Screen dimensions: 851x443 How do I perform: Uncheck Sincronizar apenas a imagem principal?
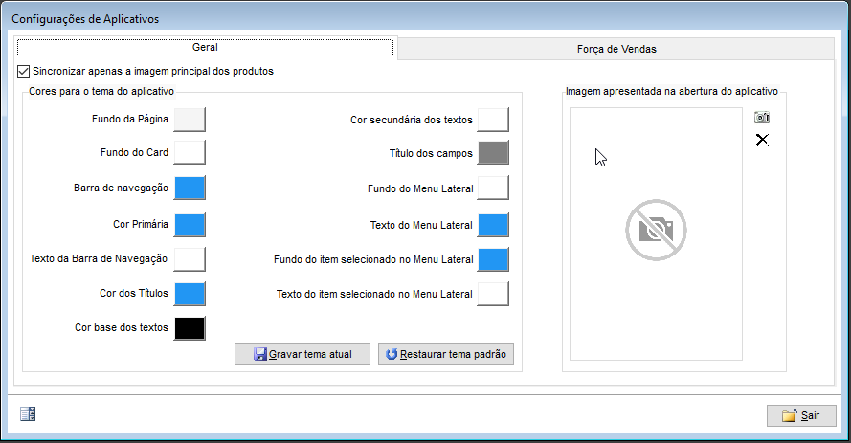tap(23, 71)
